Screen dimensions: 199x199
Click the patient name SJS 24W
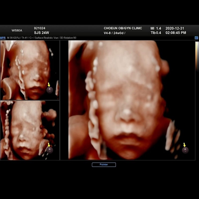[x=42, y=33]
